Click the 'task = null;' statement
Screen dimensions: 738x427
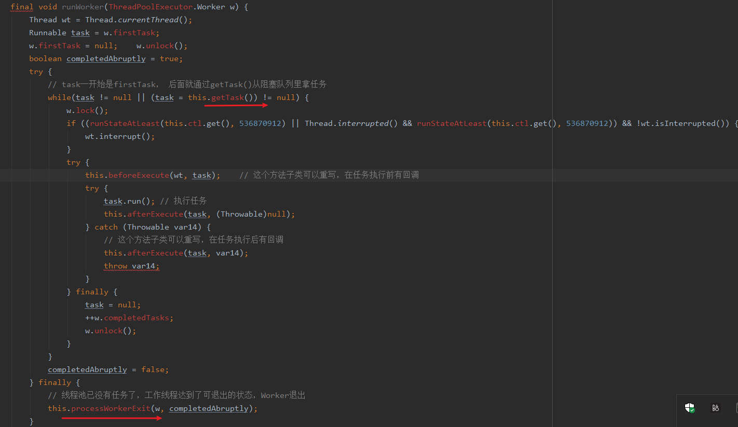tap(113, 305)
